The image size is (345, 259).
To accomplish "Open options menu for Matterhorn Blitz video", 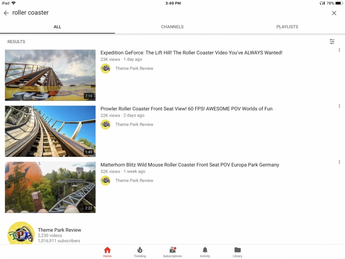I will (x=339, y=162).
